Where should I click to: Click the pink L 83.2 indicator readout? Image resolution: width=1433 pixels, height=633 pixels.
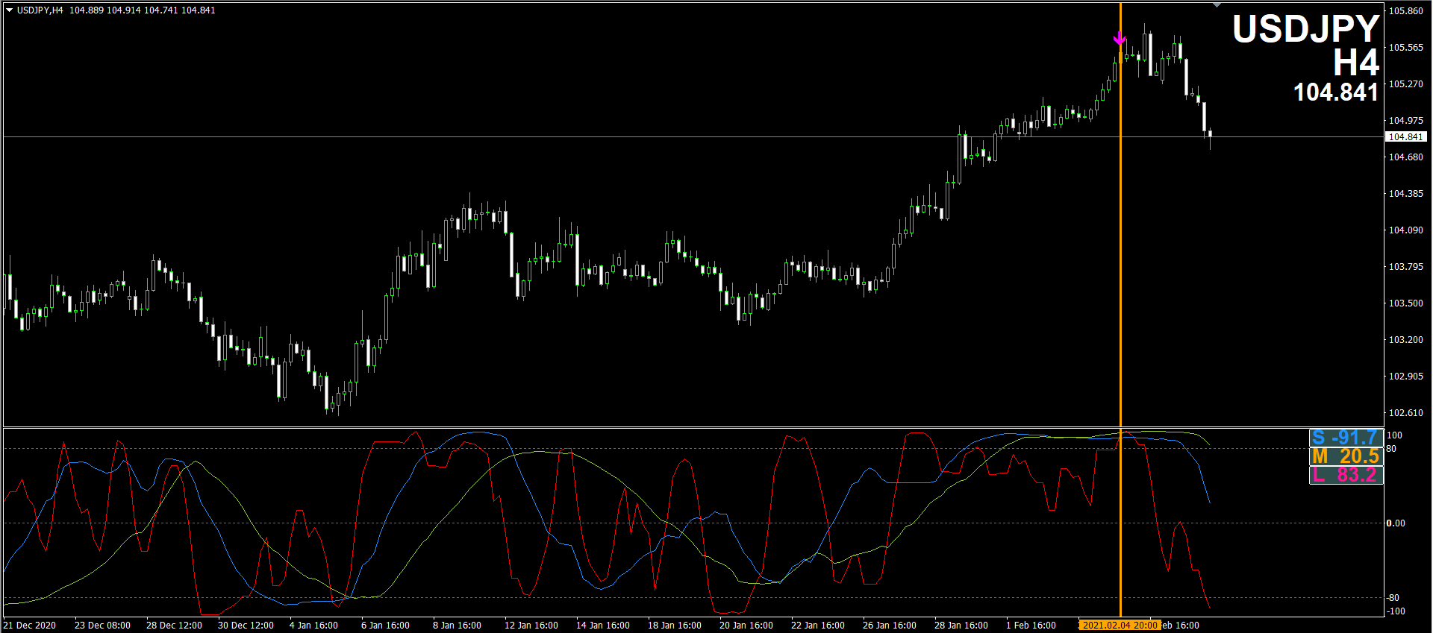pos(1346,475)
